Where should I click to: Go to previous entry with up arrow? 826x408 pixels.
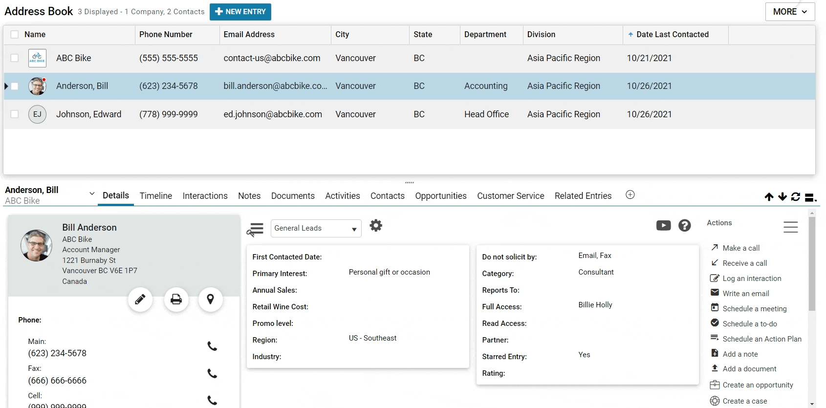[769, 197]
